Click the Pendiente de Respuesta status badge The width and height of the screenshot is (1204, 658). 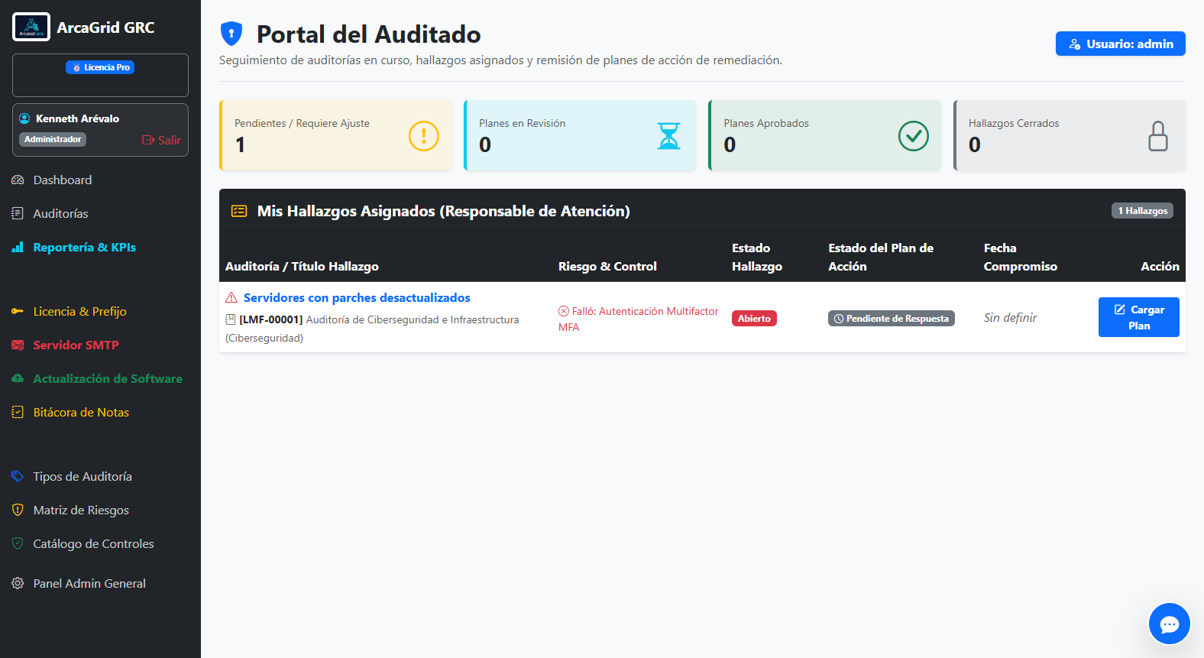pyautogui.click(x=892, y=319)
